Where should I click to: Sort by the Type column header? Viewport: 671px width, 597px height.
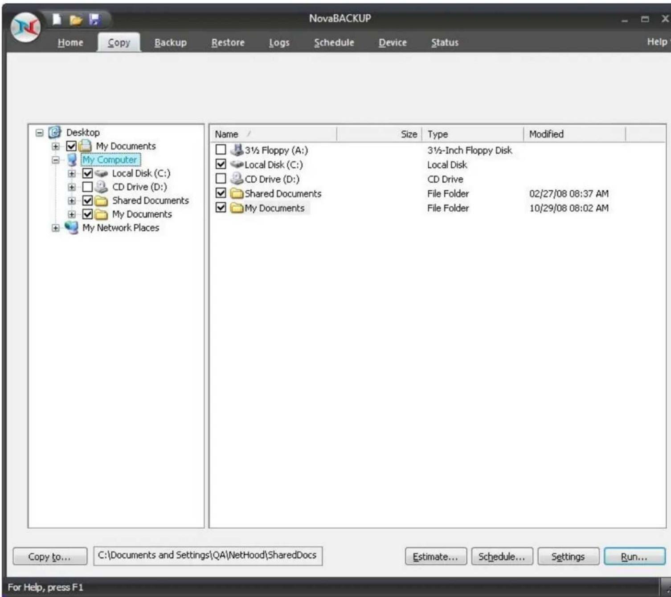pos(472,134)
